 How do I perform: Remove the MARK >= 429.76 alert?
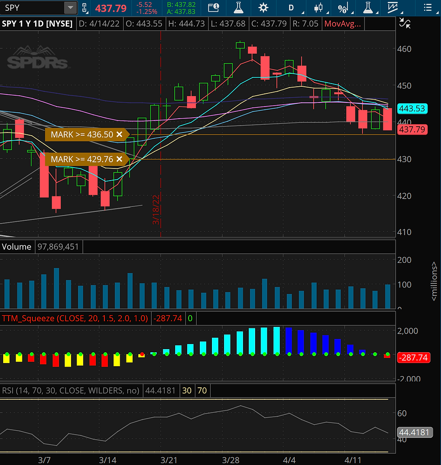tap(119, 159)
